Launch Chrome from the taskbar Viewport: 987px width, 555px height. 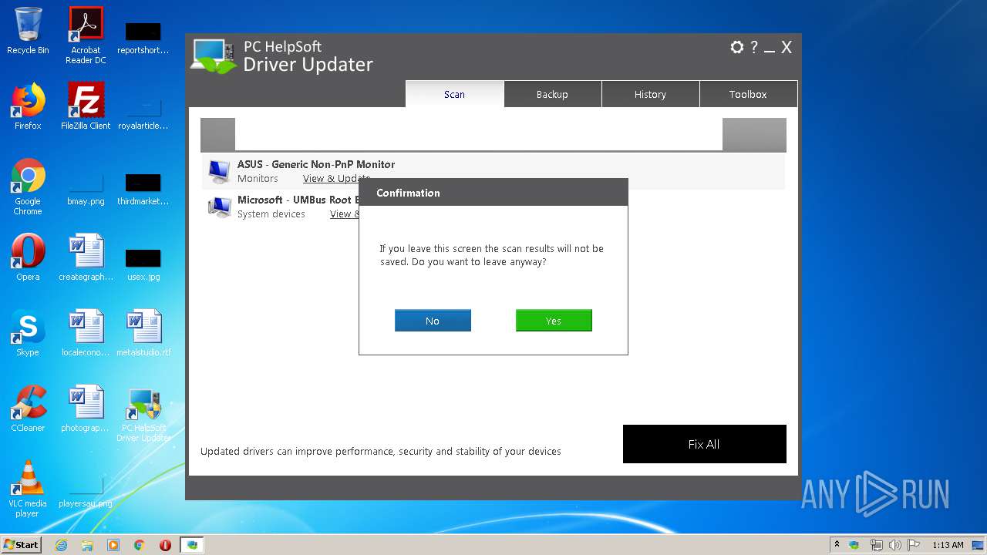140,545
